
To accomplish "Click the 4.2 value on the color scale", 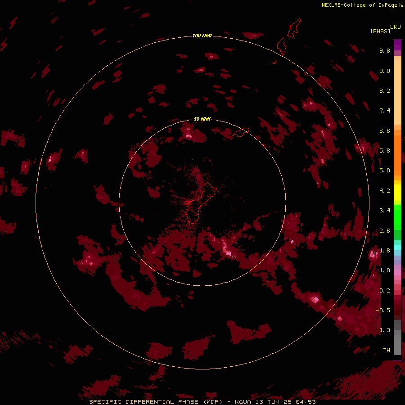I will [385, 191].
